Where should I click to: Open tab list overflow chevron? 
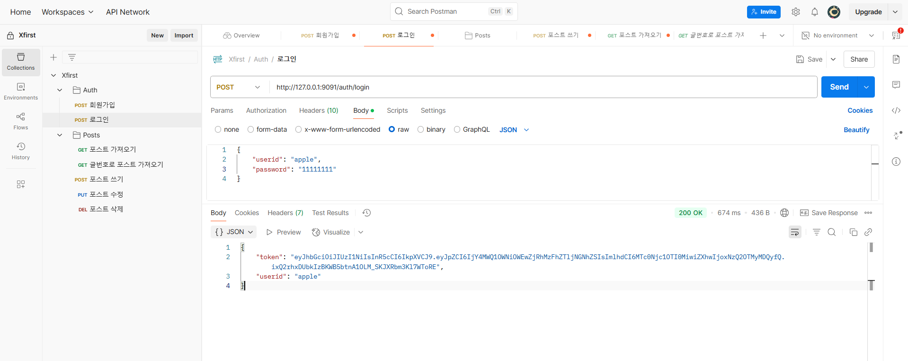click(782, 36)
